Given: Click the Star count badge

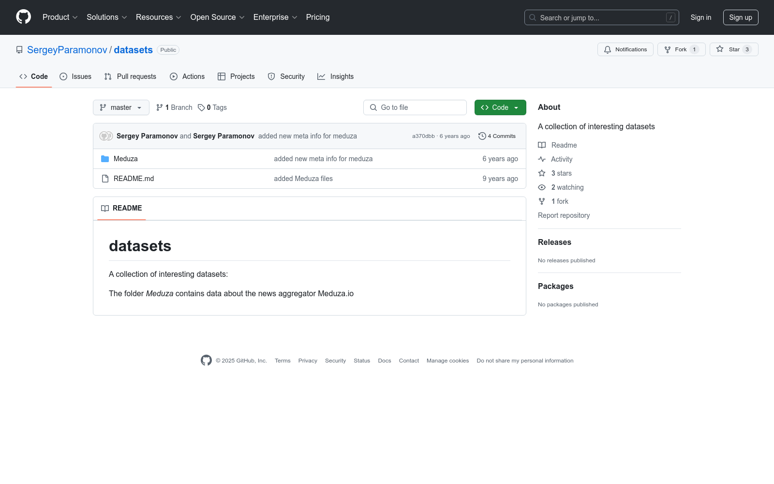Looking at the screenshot, I should [x=747, y=49].
